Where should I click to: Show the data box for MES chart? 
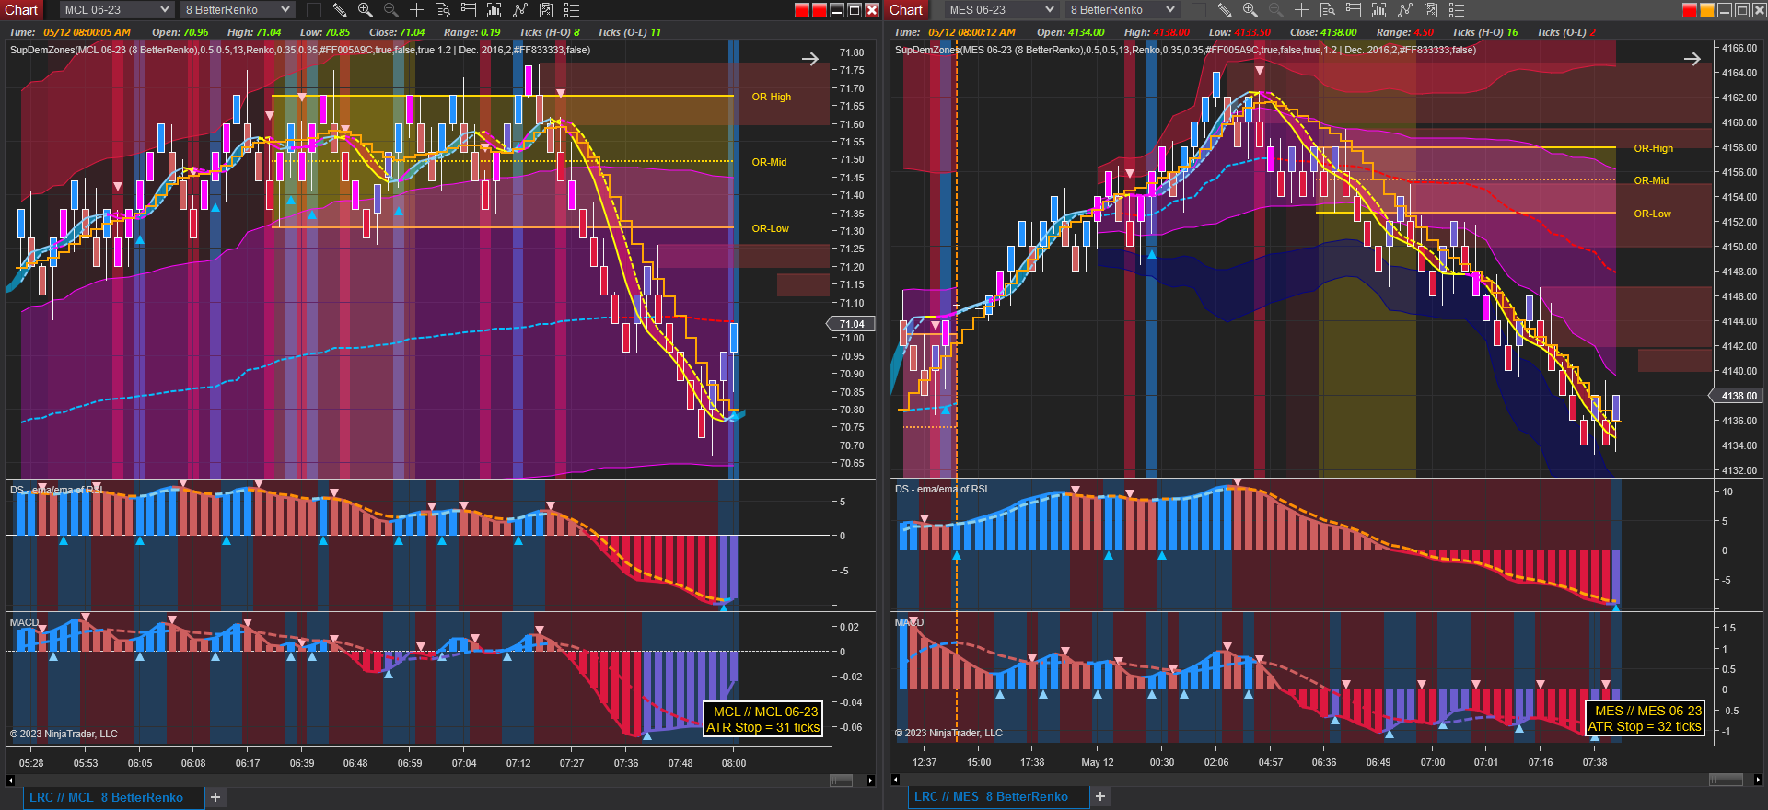pyautogui.click(x=1327, y=10)
